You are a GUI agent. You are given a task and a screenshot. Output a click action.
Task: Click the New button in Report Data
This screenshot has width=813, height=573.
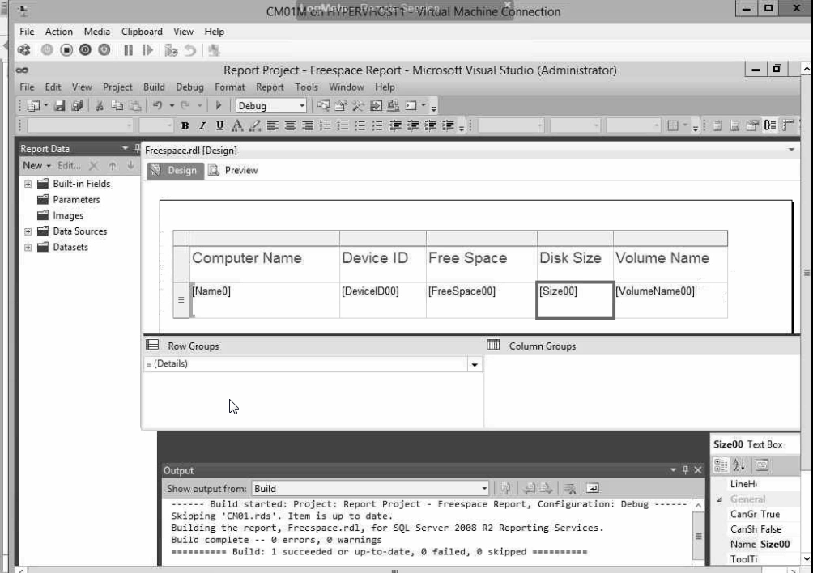pyautogui.click(x=36, y=165)
